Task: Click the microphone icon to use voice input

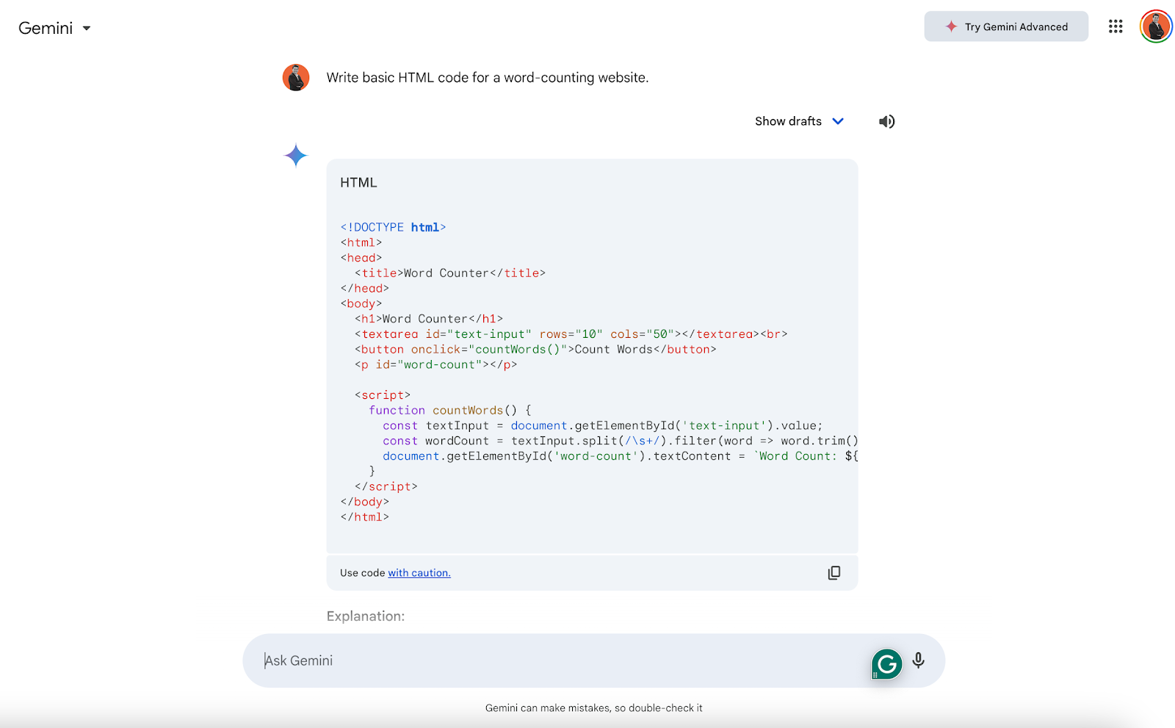Action: tap(918, 660)
